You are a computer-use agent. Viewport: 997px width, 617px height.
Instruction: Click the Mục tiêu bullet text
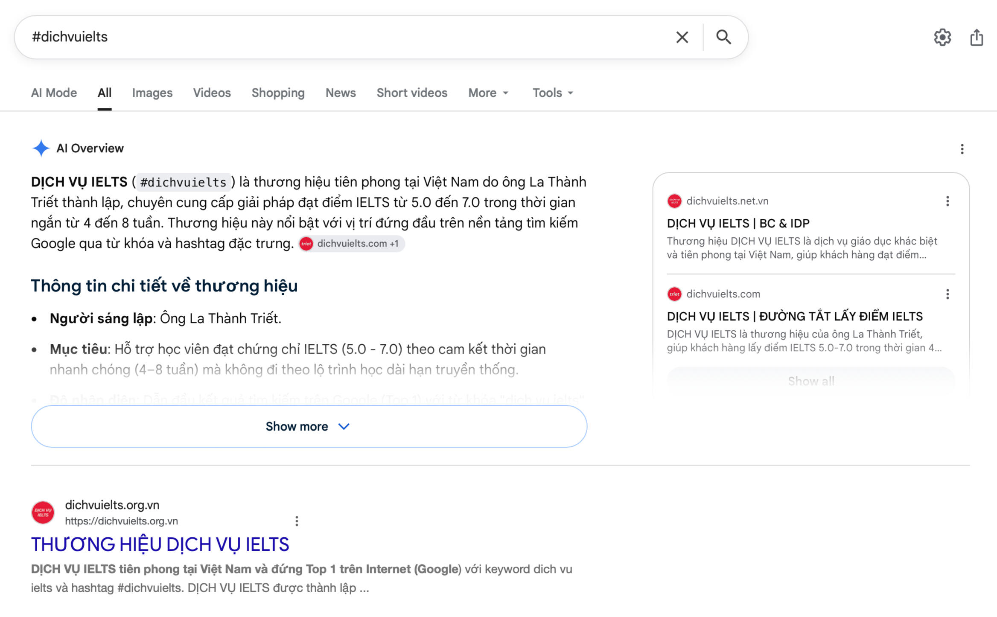pyautogui.click(x=298, y=359)
